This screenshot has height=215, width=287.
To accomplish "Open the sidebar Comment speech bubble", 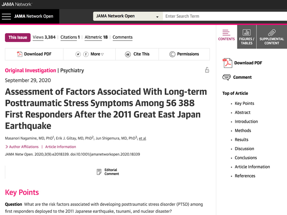I will (x=227, y=77).
